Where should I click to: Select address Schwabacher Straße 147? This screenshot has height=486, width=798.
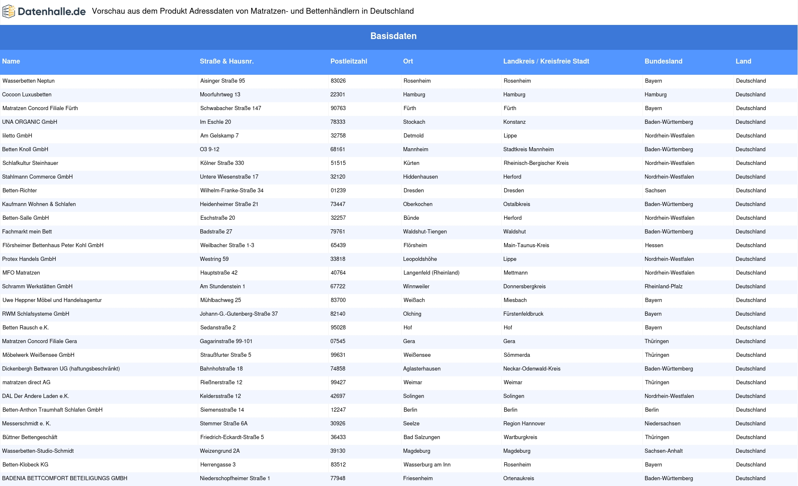point(231,108)
